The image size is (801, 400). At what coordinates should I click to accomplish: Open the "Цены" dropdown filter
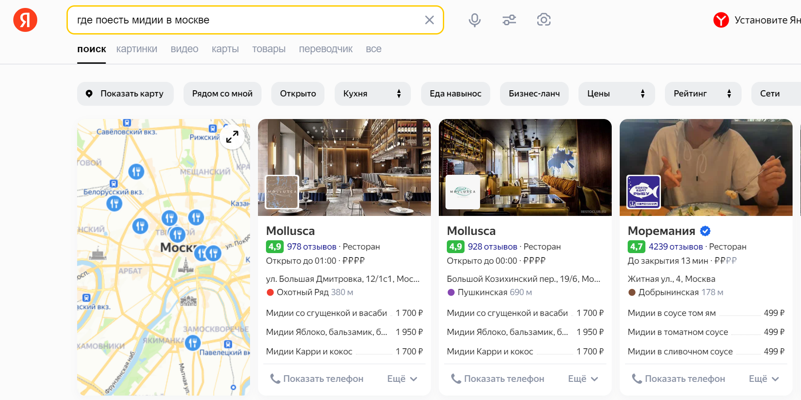[616, 94]
